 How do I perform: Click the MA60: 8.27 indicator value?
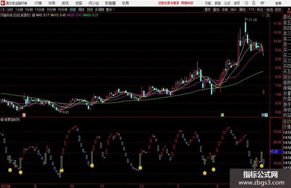click(91, 15)
